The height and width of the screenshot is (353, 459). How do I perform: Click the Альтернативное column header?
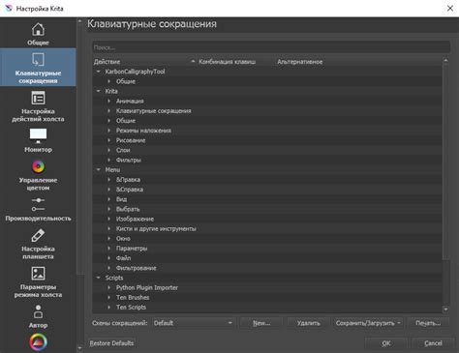[358, 62]
